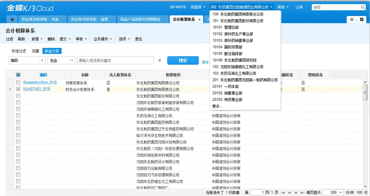Viewport: 370px width, 196px height.
Task: Check the 沈阳东瑞精细化工有限公司 row checkbox
Action: click(x=18, y=109)
